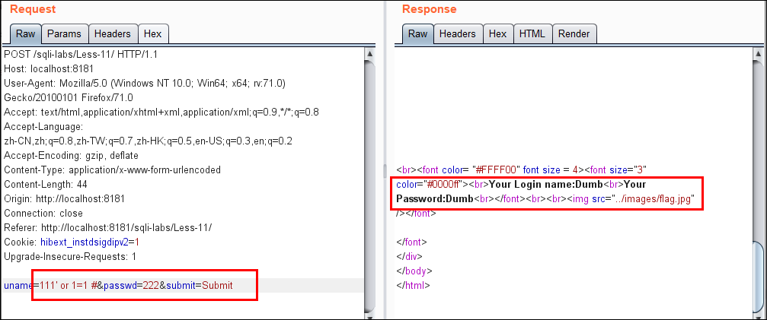Click the zh-CN,zh;q=0.8 language values line

149,141
